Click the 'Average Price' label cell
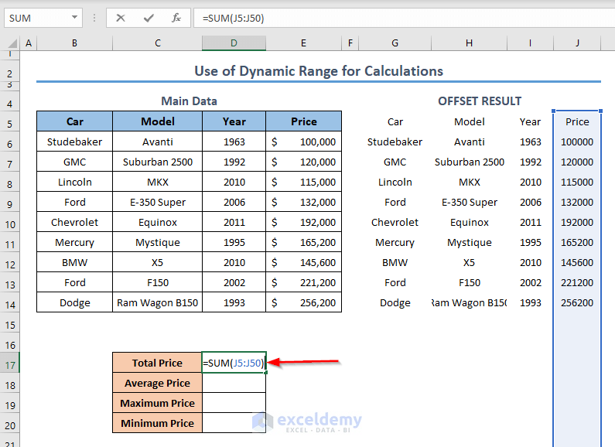Screen dimensions: 615x447 tap(157, 383)
